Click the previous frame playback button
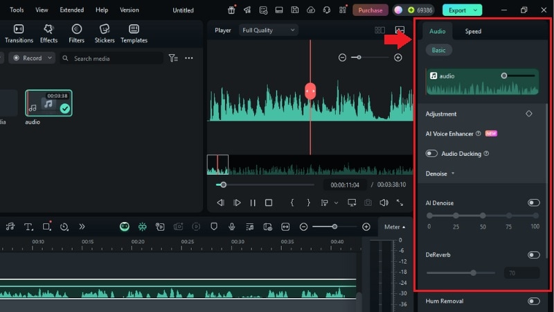Viewport: 554px width, 312px height. click(x=220, y=202)
